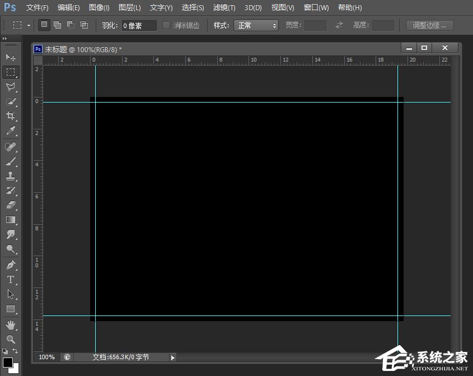The height and width of the screenshot is (376, 473).
Task: Select the Hand tool
Action: click(10, 324)
